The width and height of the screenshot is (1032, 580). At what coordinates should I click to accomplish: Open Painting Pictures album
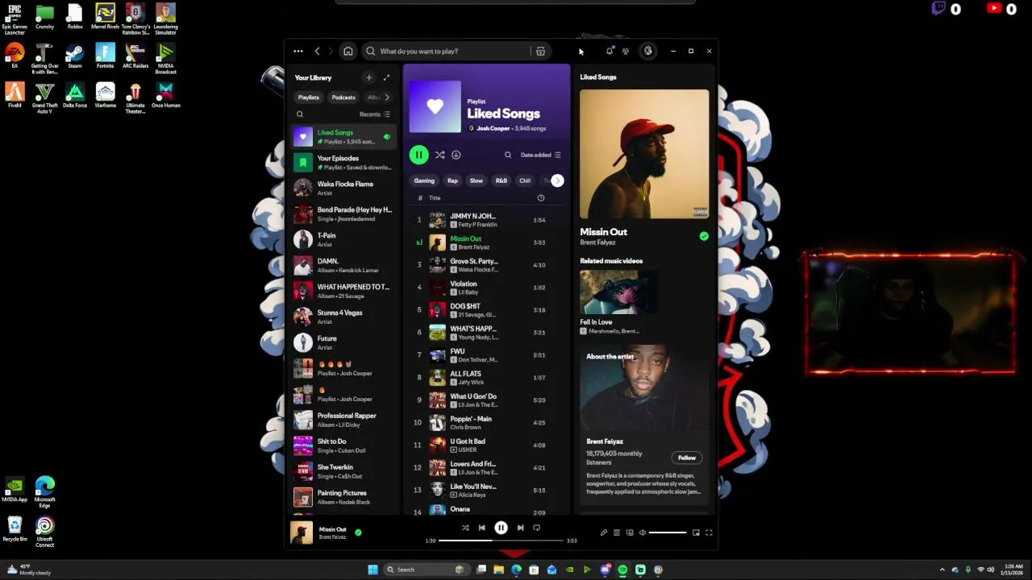click(343, 498)
